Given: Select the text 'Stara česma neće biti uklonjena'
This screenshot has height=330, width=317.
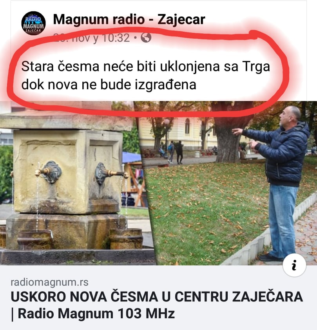Looking at the screenshot, I should [120, 66].
